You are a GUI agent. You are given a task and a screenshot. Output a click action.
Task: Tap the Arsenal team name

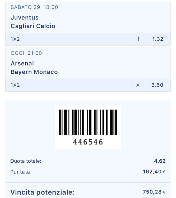coord(22,63)
